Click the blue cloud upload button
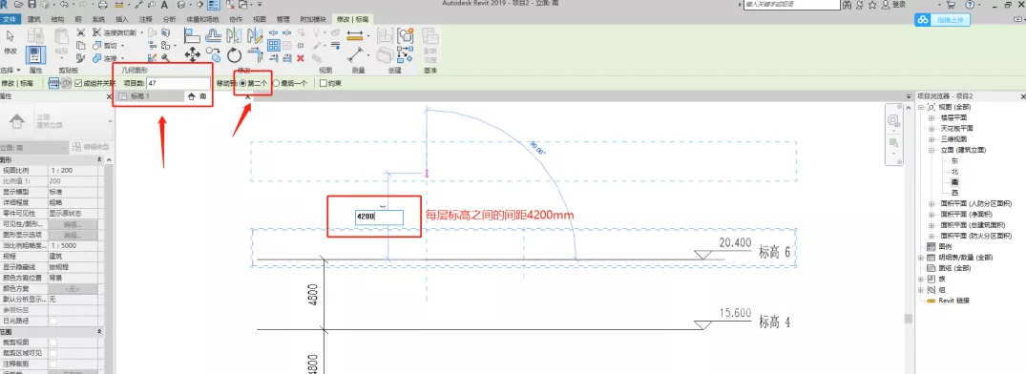 tap(942, 21)
